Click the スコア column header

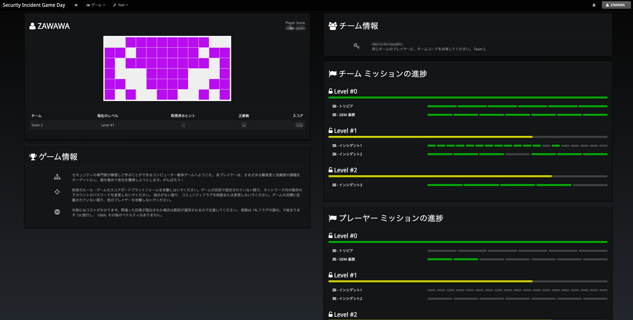[x=298, y=116]
